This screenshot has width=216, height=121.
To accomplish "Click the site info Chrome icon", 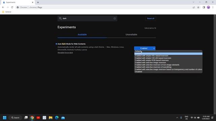I will tap(18, 7).
